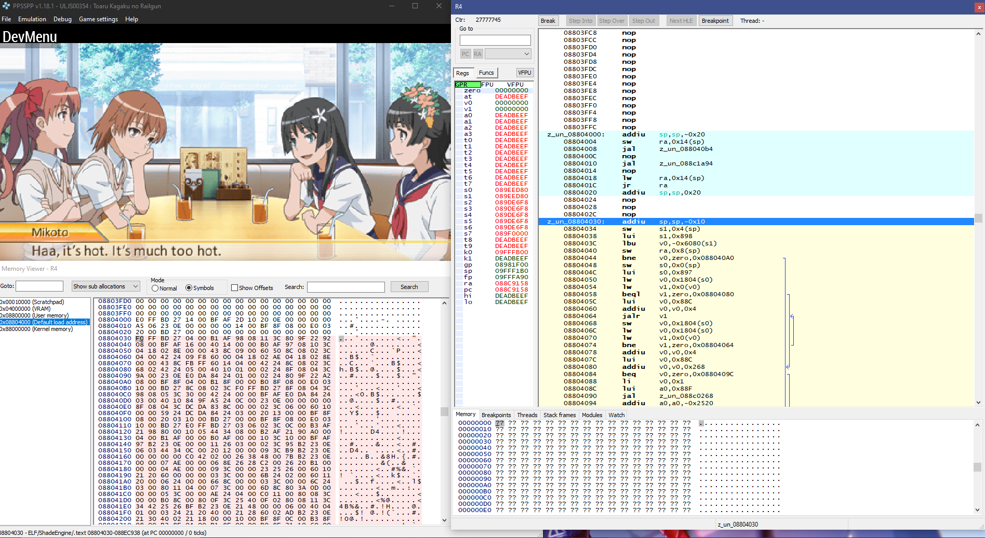Focus the Go to address field in debugger

[x=495, y=40]
